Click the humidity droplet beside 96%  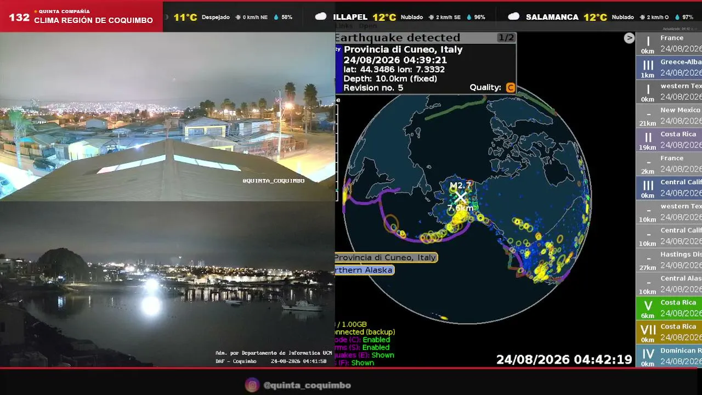pos(469,17)
